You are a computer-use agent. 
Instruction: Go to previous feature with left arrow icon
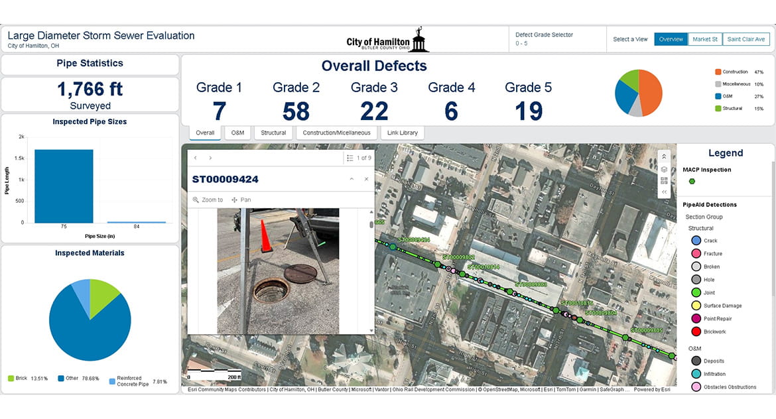tap(195, 158)
